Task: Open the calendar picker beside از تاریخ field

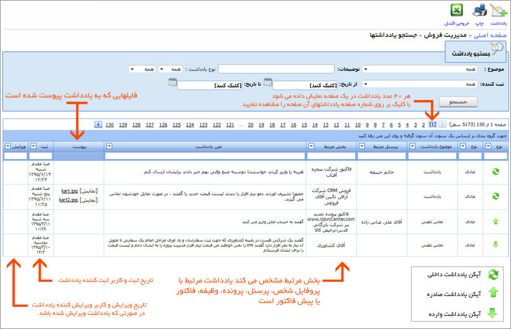Action: coord(267,82)
